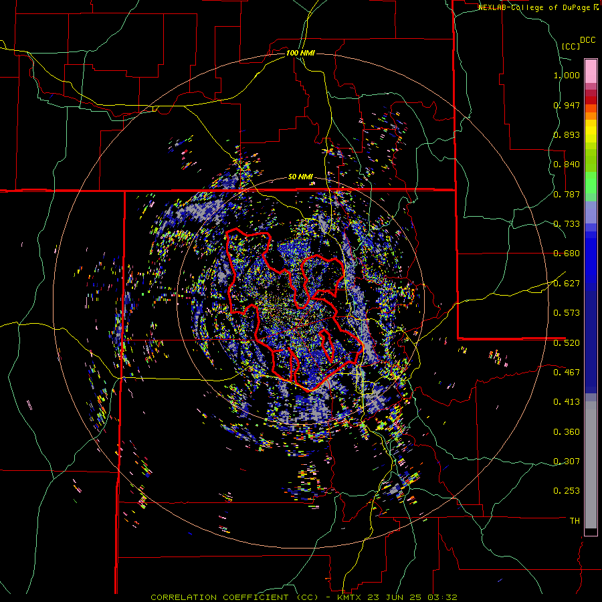
Task: Select the 0.467 scale value
Action: click(567, 373)
